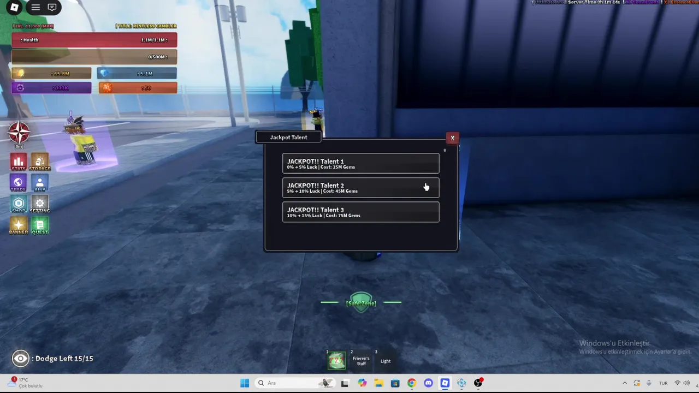This screenshot has width=699, height=393.
Task: Select the Light hotbar slot
Action: (x=386, y=361)
